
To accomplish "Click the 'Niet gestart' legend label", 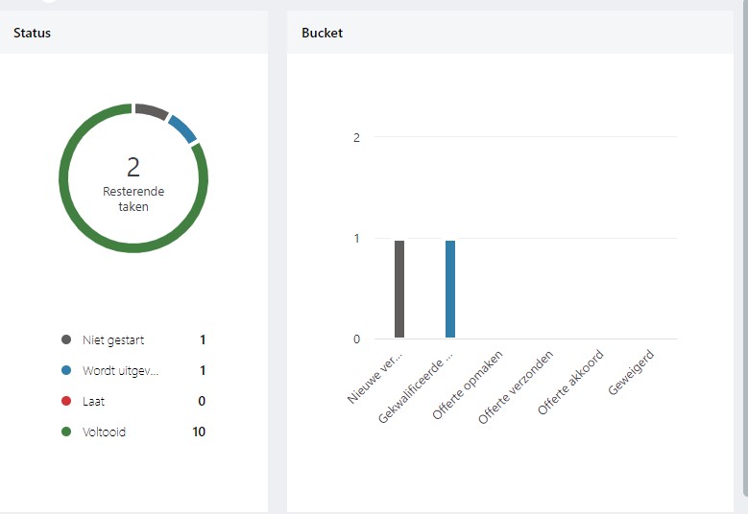I will coord(113,340).
